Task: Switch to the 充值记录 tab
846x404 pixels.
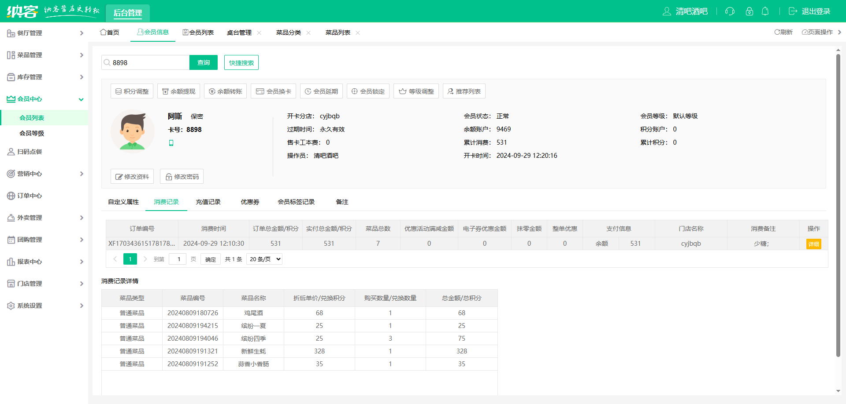Action: (208, 202)
